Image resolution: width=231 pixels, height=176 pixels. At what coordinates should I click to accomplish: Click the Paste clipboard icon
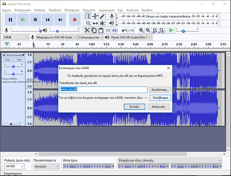101,30
